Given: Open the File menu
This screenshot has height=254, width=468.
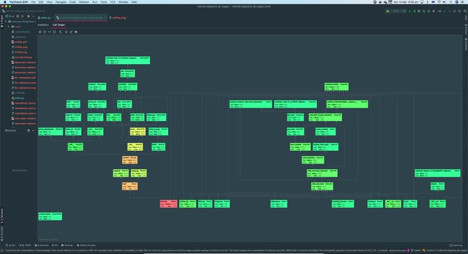Looking at the screenshot, I should [x=33, y=2].
